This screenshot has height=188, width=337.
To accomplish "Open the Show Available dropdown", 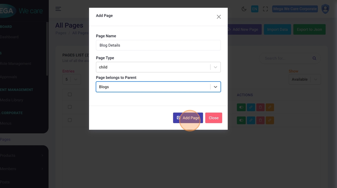I will click(305, 79).
